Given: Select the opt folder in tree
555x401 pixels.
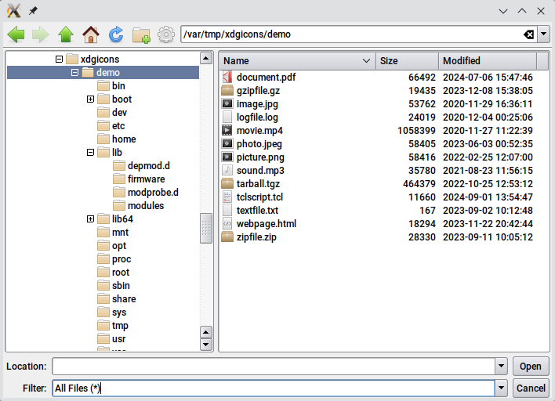Looking at the screenshot, I should pos(112,246).
